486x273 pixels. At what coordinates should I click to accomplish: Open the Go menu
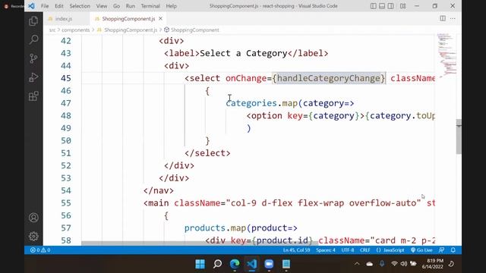pyautogui.click(x=116, y=6)
